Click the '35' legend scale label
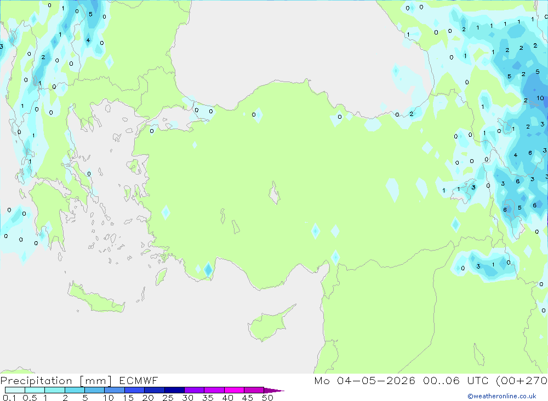The image size is (548, 401). pos(208,398)
